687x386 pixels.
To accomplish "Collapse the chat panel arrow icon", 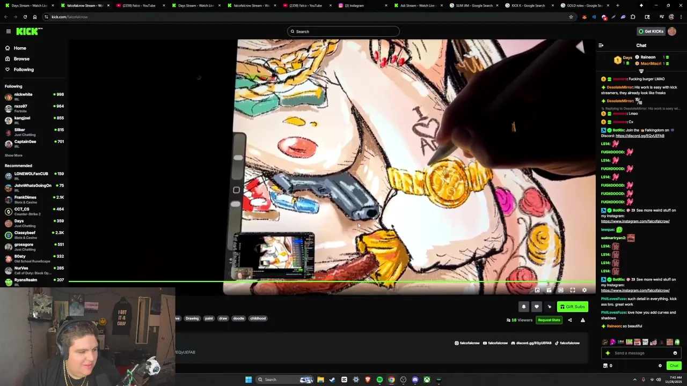I will pyautogui.click(x=601, y=46).
